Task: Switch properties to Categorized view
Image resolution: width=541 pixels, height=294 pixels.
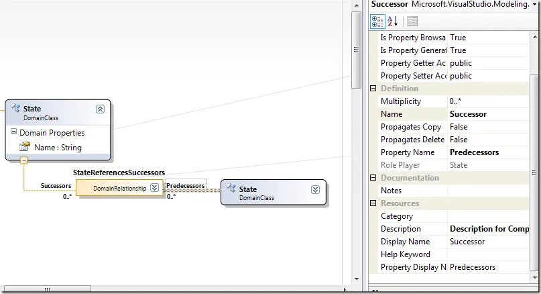Action: pyautogui.click(x=377, y=21)
